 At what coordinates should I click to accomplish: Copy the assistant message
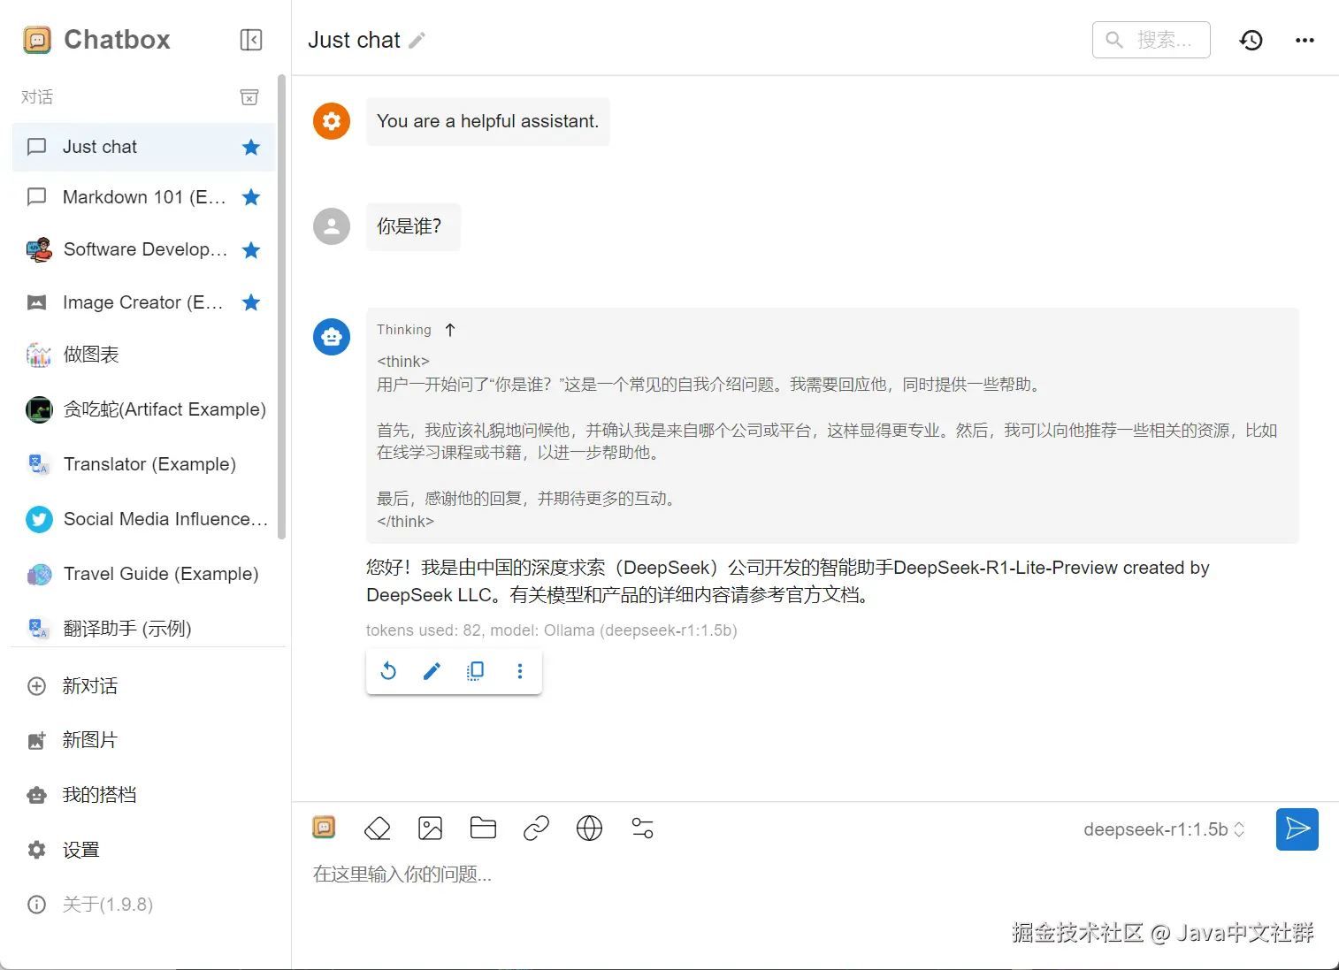click(476, 671)
